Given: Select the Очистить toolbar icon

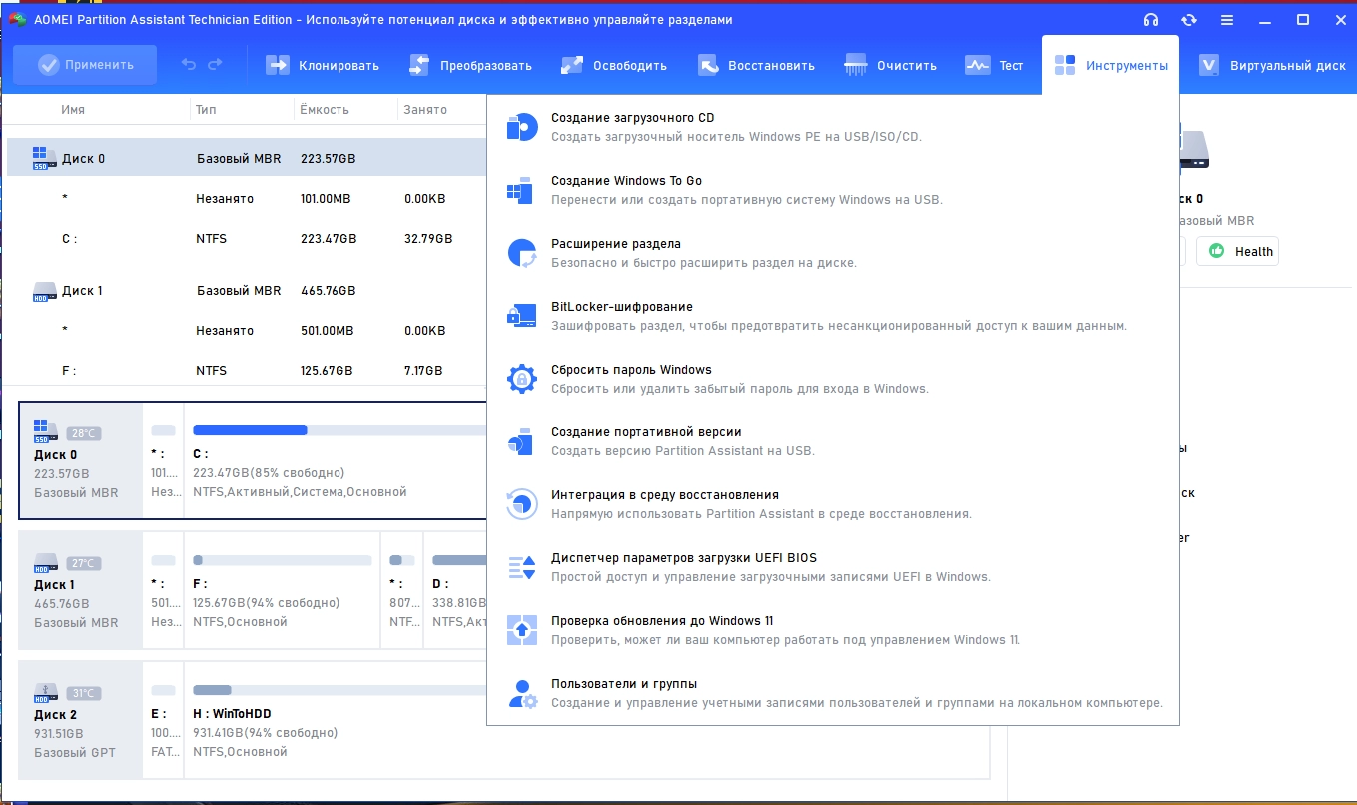Looking at the screenshot, I should [856, 66].
